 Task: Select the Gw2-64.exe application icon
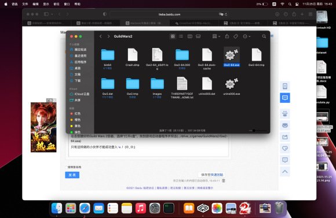232,55
